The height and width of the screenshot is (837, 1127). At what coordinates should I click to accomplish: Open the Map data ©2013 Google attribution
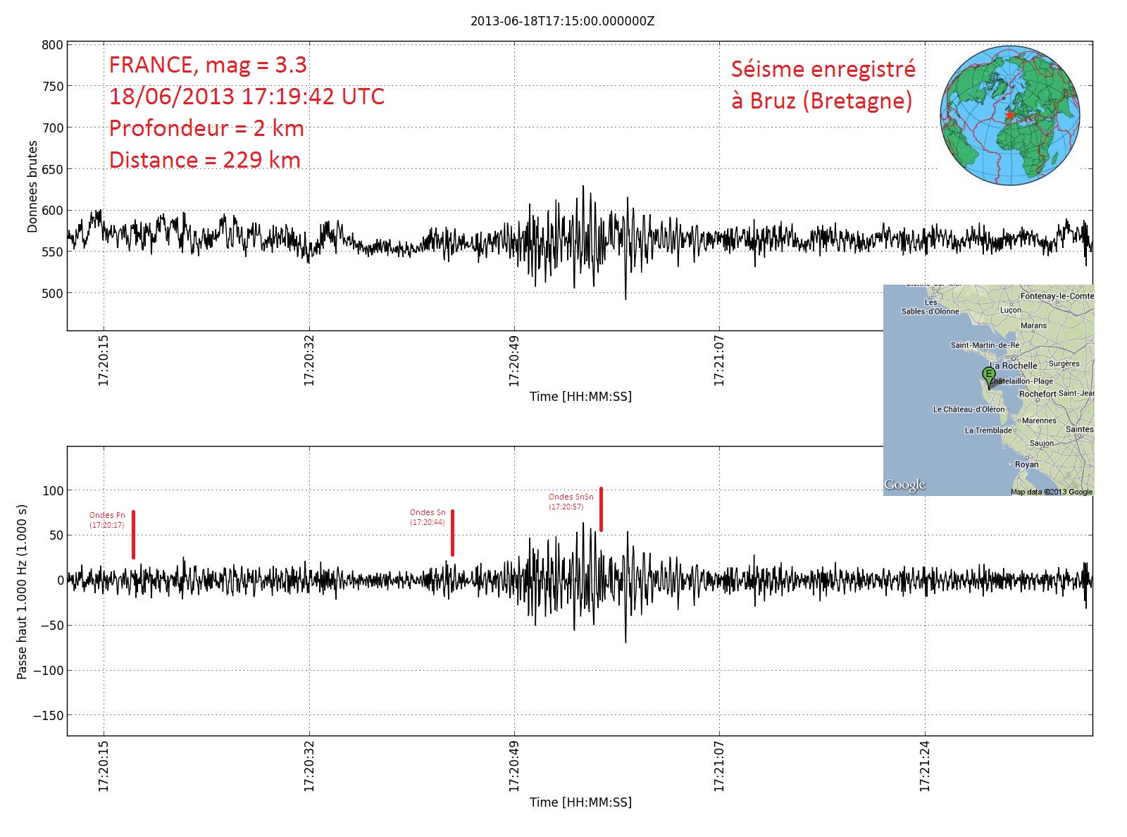1051,492
